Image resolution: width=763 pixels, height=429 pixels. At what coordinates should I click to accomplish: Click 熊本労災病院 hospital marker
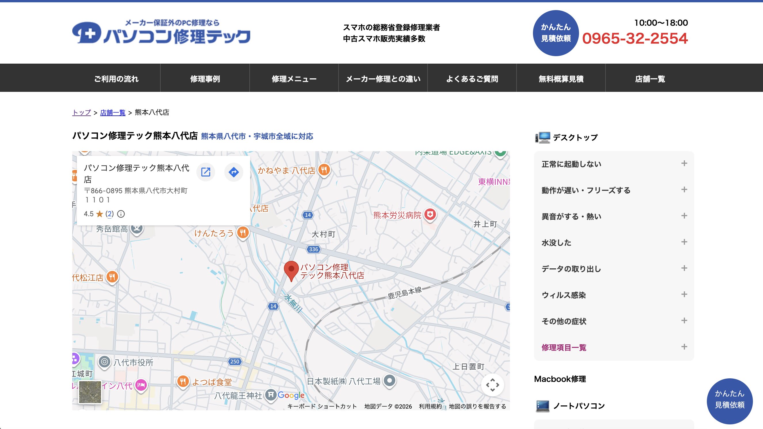(x=430, y=215)
